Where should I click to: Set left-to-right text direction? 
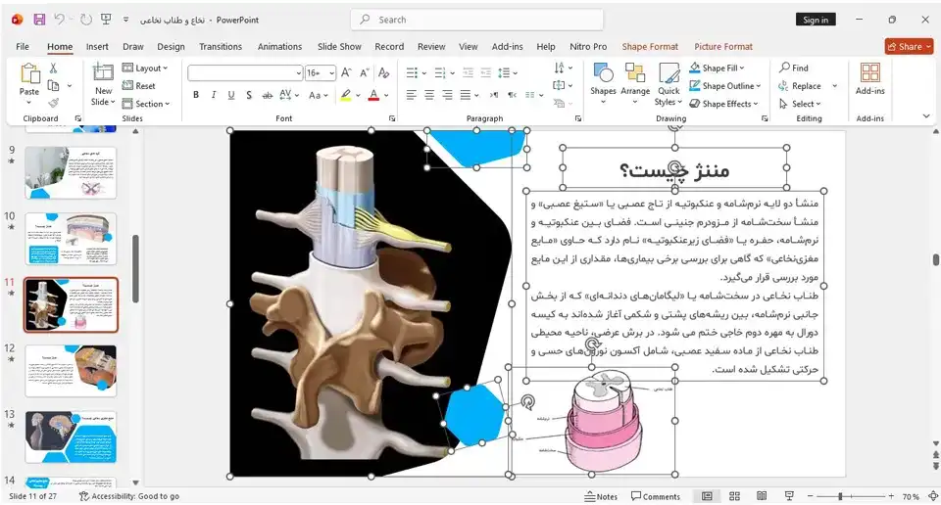[494, 95]
